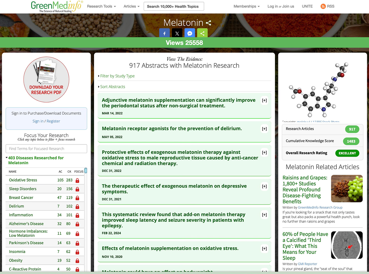Screen dimensions: 369x274
Task: Open 'Melatonin receptor agonists' abstract title
Action: coord(172,129)
